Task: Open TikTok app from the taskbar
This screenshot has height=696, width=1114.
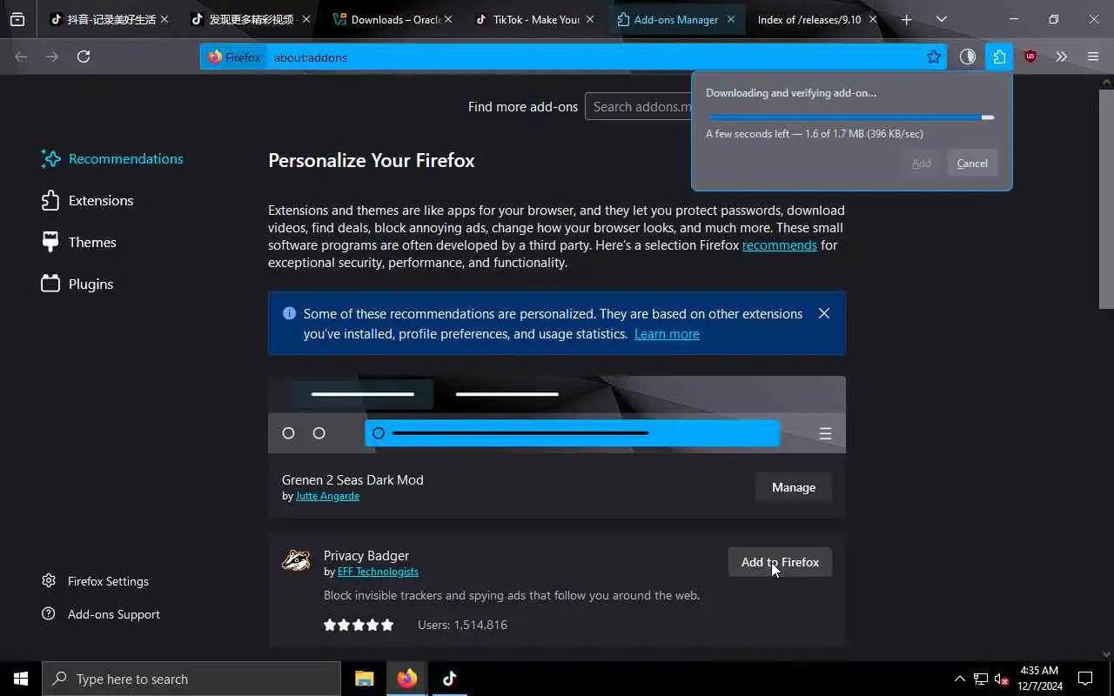Action: 450,679
